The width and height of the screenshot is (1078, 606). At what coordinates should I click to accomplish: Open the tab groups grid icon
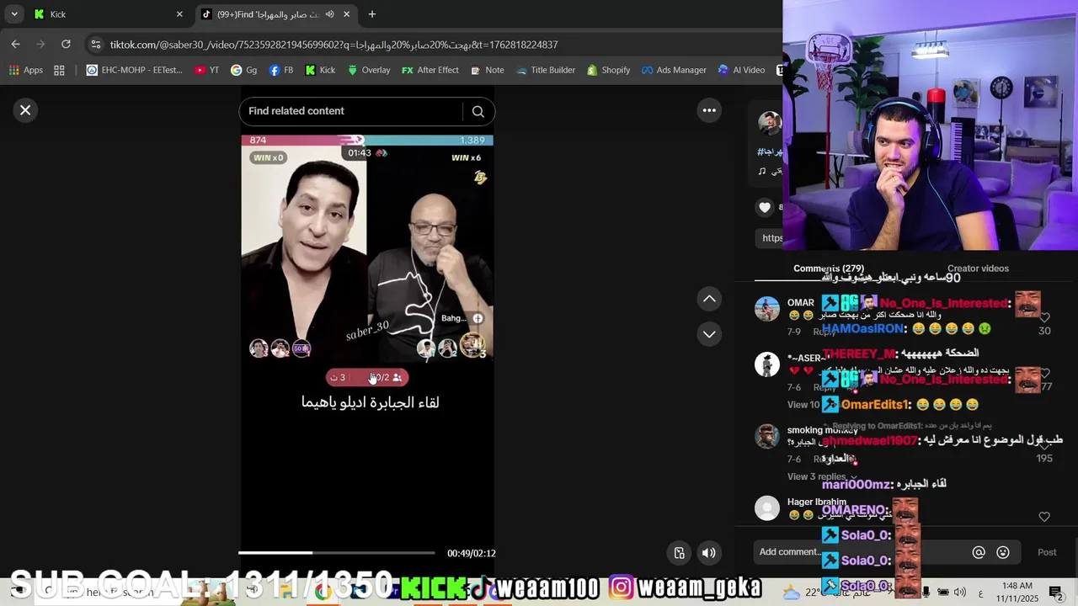pos(59,70)
